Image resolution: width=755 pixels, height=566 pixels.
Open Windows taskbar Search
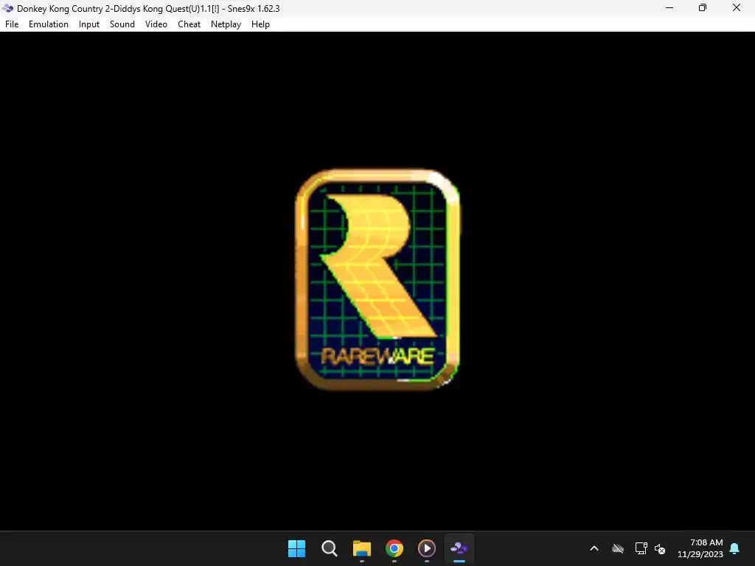click(330, 548)
